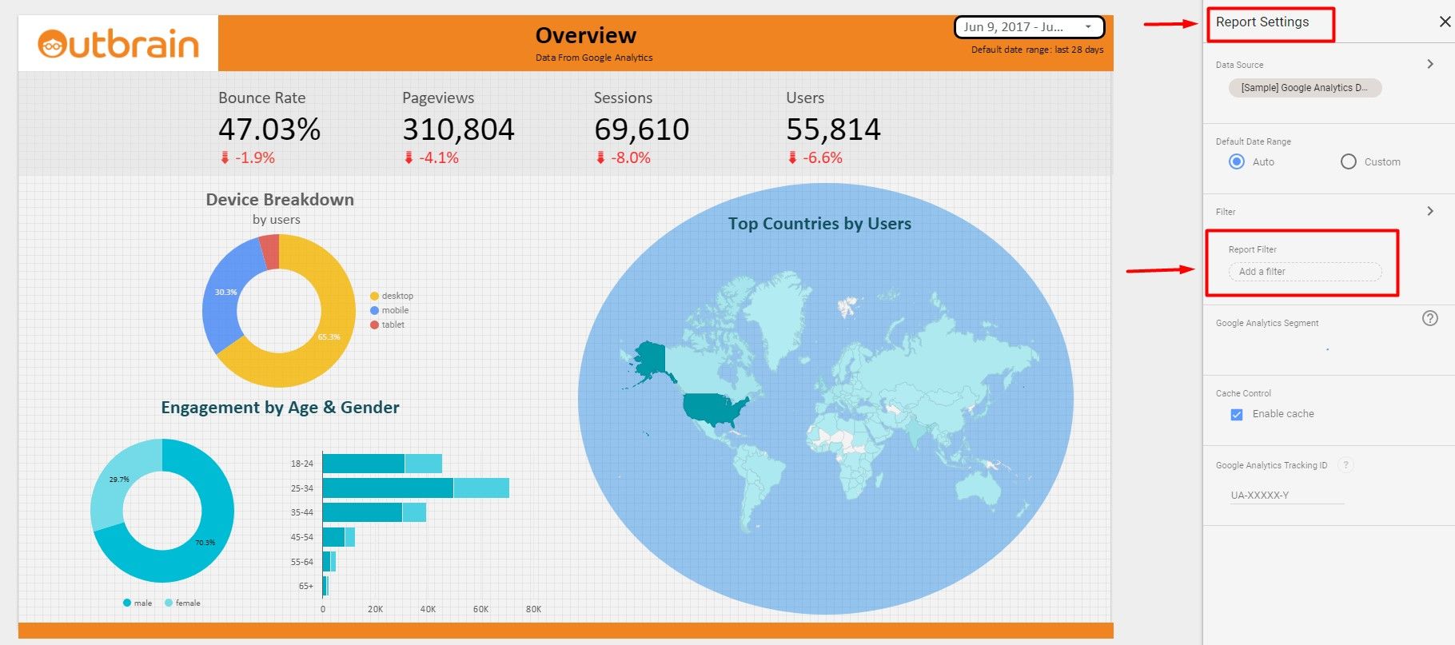
Task: Select the Auto date range radio button
Action: click(x=1237, y=161)
